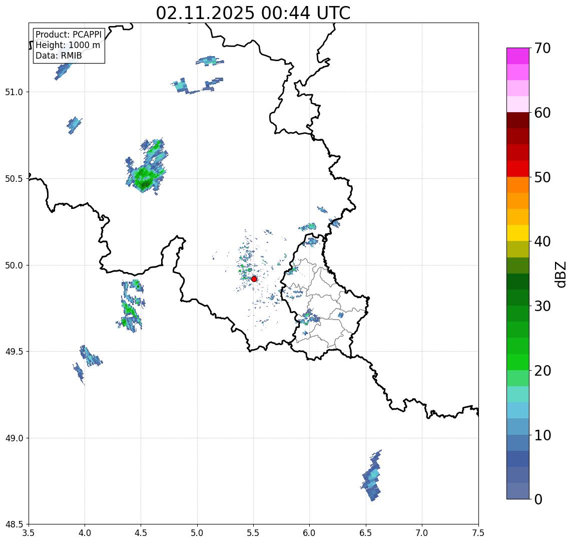Pick the magenta swatch at top of colorbar
The height and width of the screenshot is (543, 573).
pyautogui.click(x=518, y=56)
